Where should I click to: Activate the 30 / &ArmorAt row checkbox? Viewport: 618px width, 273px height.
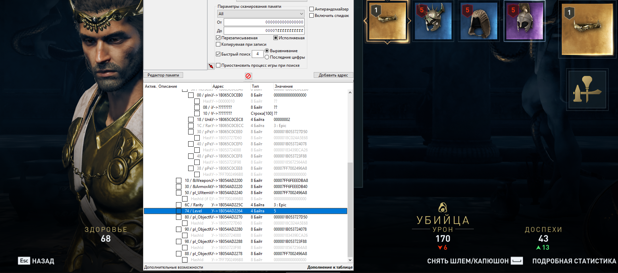(179, 187)
